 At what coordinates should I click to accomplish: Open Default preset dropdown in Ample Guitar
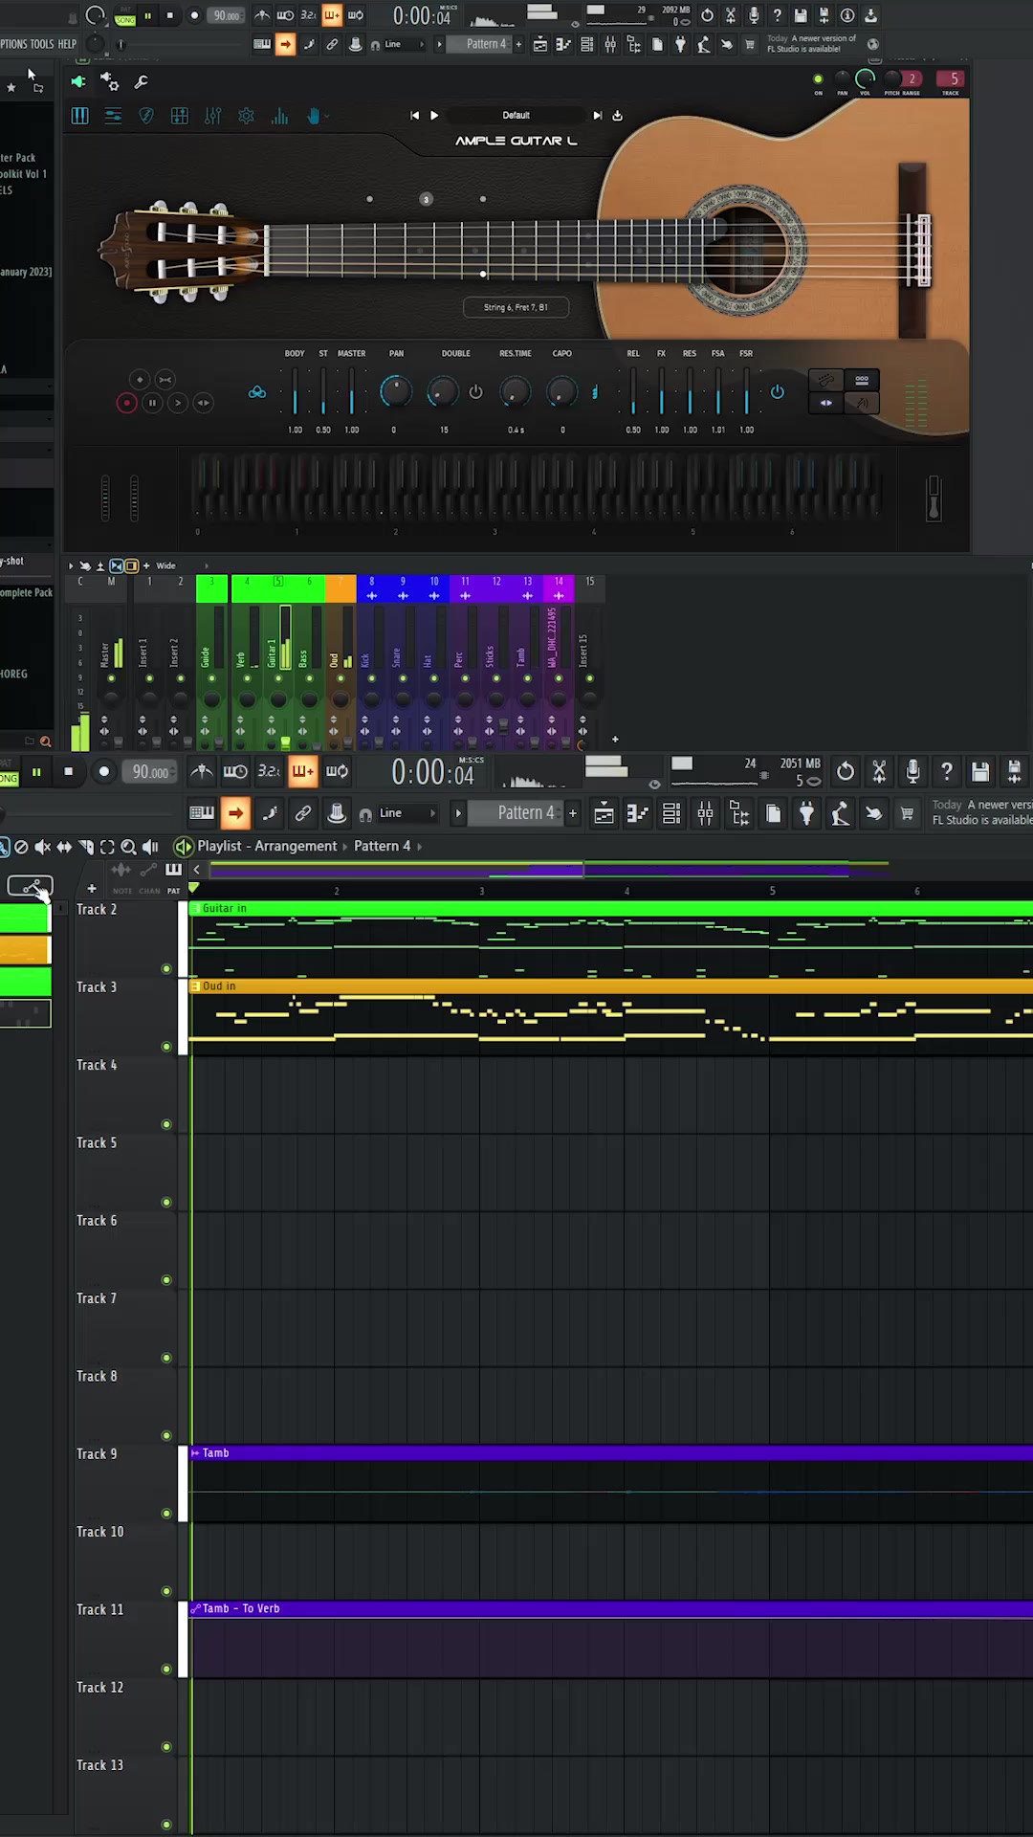tap(516, 115)
